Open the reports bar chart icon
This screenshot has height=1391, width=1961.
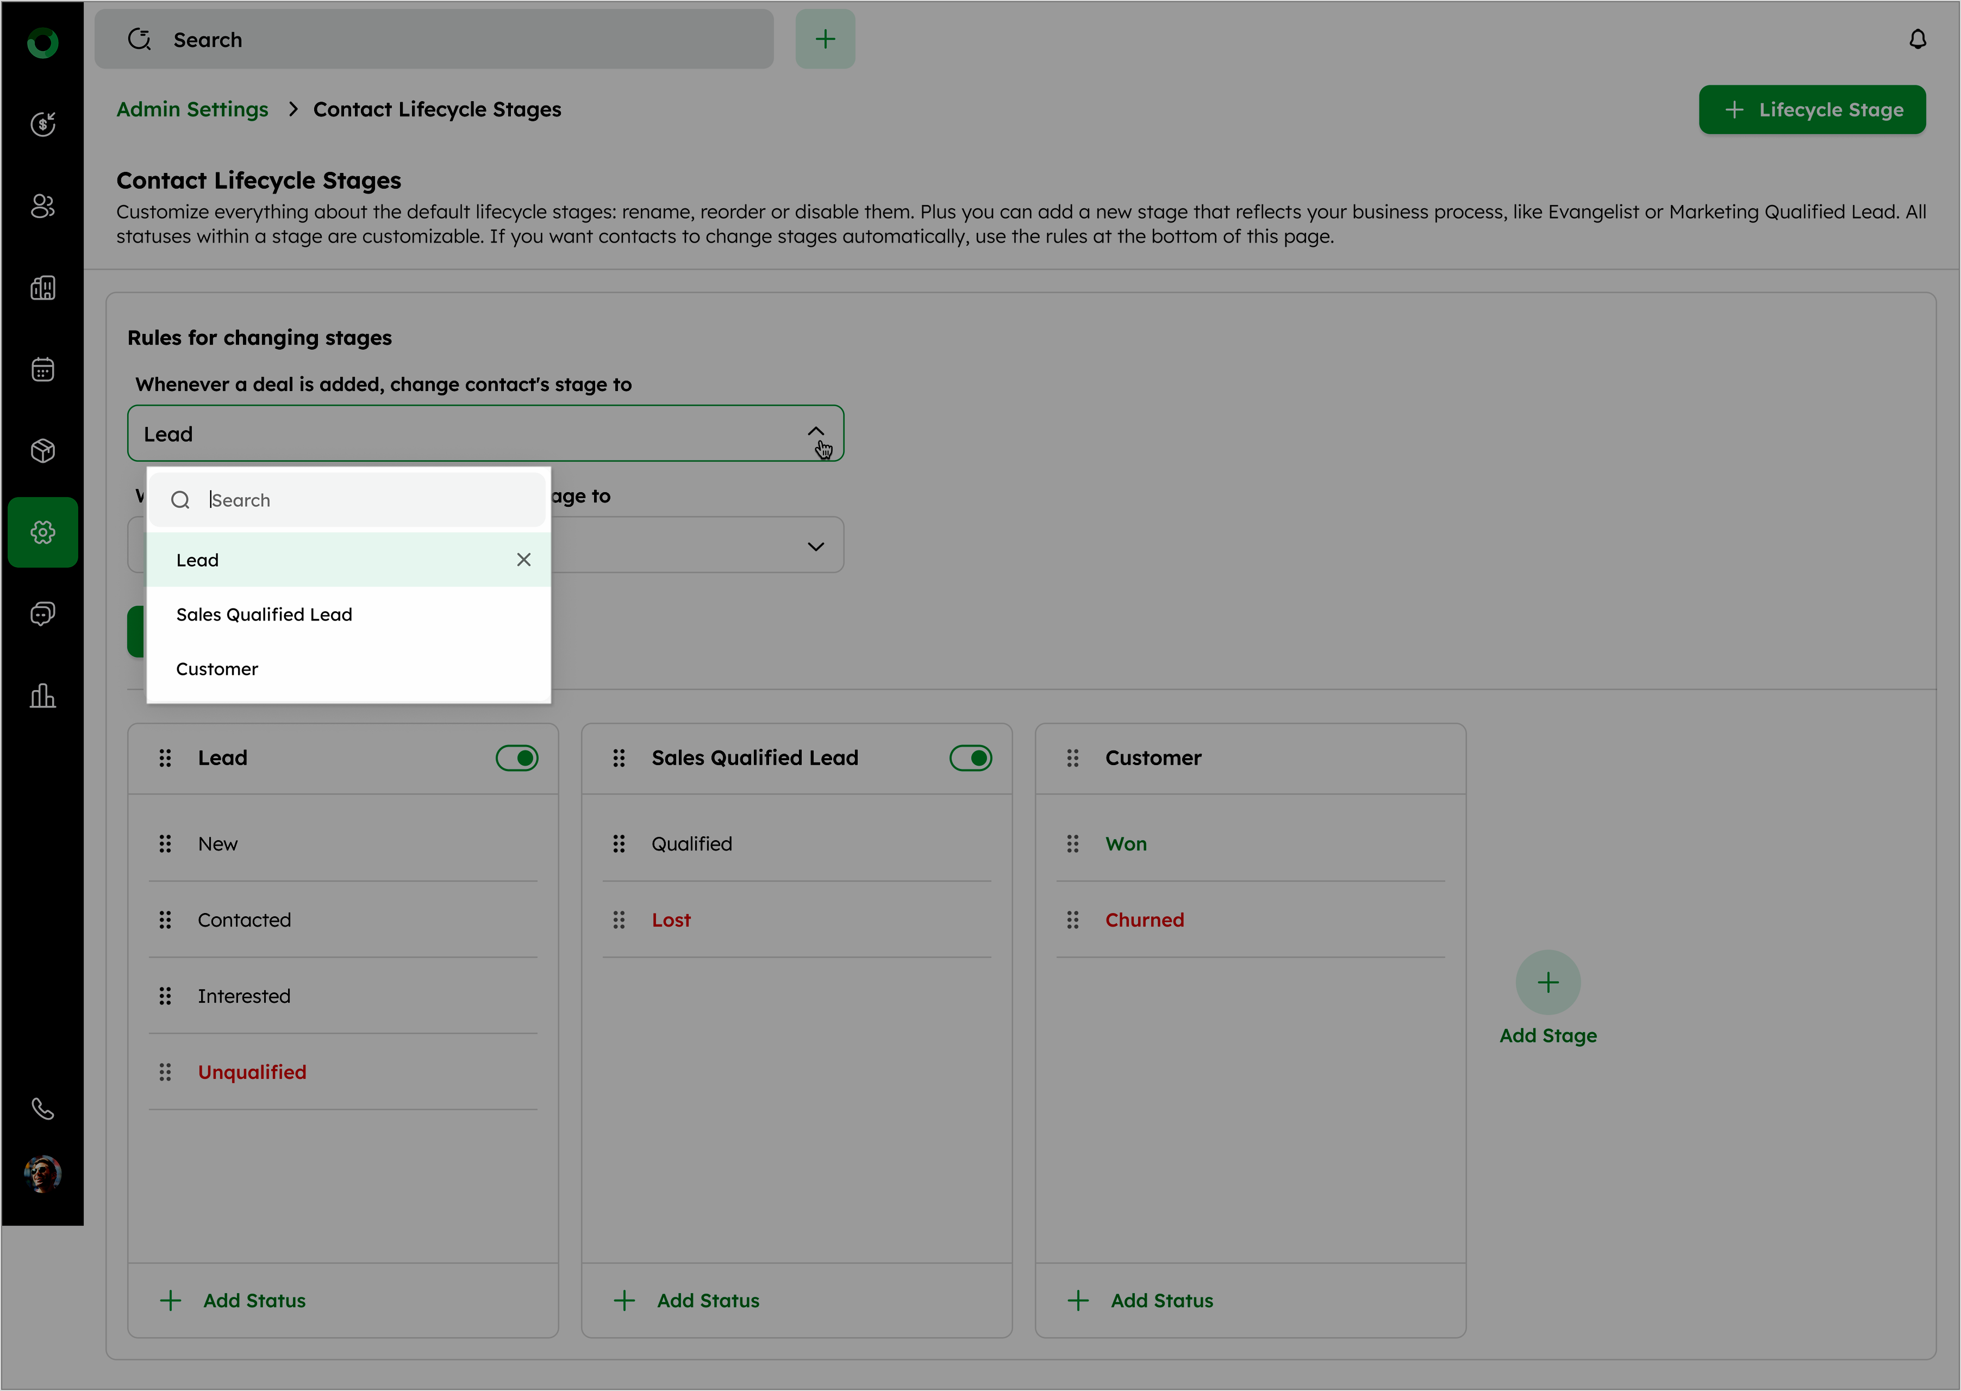[x=43, y=695]
